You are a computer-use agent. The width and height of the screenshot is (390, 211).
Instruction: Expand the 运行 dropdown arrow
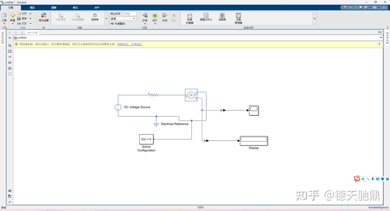[155, 24]
